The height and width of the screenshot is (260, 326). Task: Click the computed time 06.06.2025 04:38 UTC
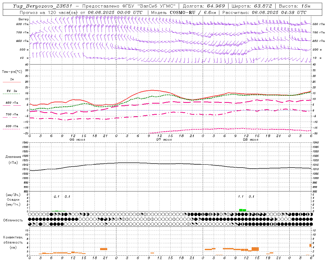[x=279, y=12]
